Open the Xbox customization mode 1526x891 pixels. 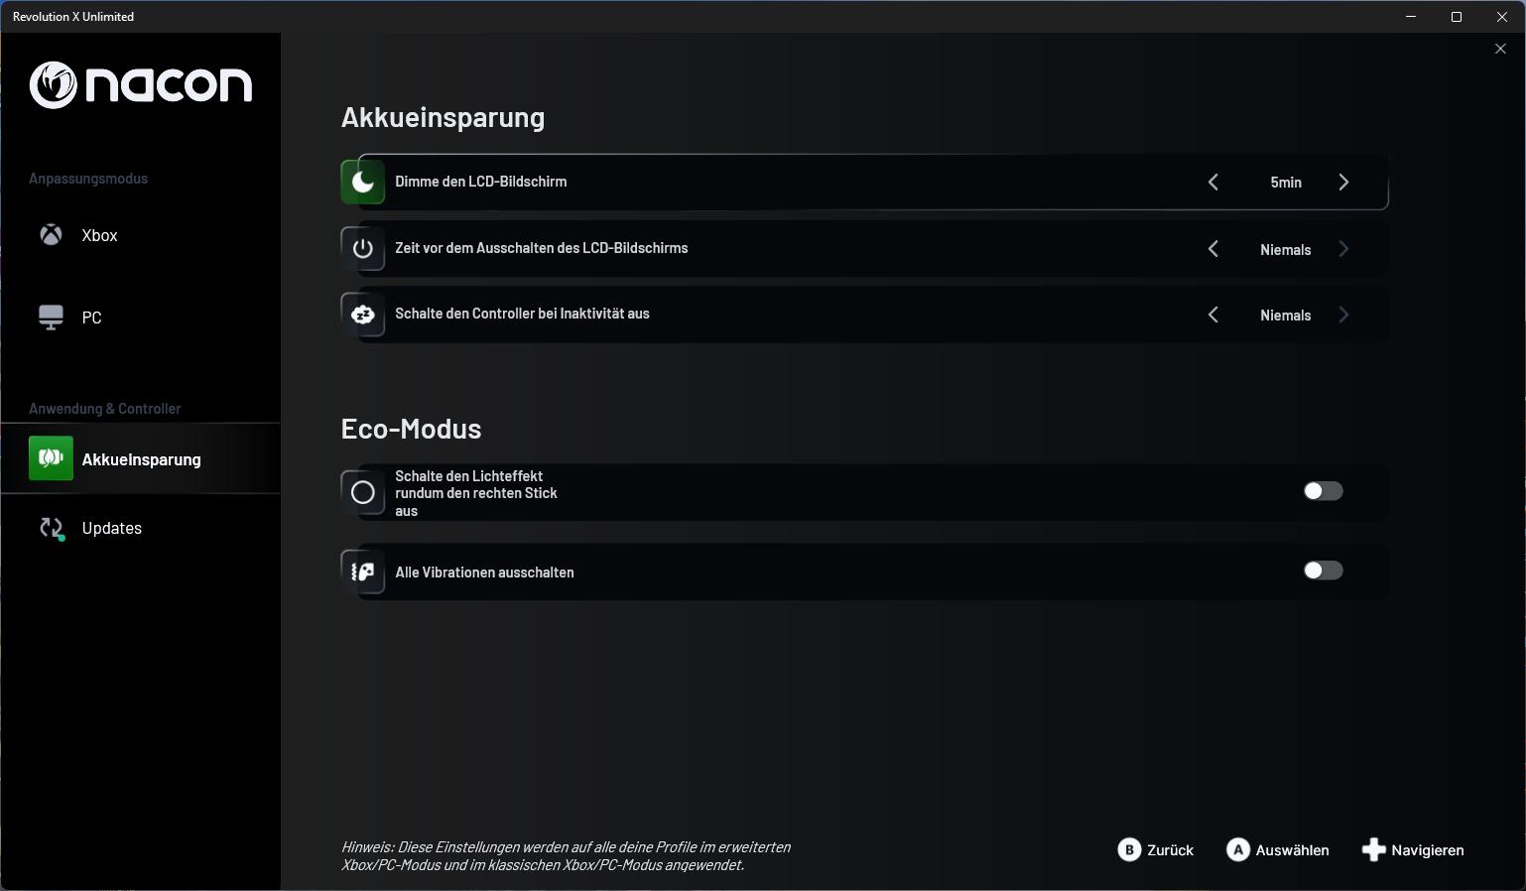[99, 235]
